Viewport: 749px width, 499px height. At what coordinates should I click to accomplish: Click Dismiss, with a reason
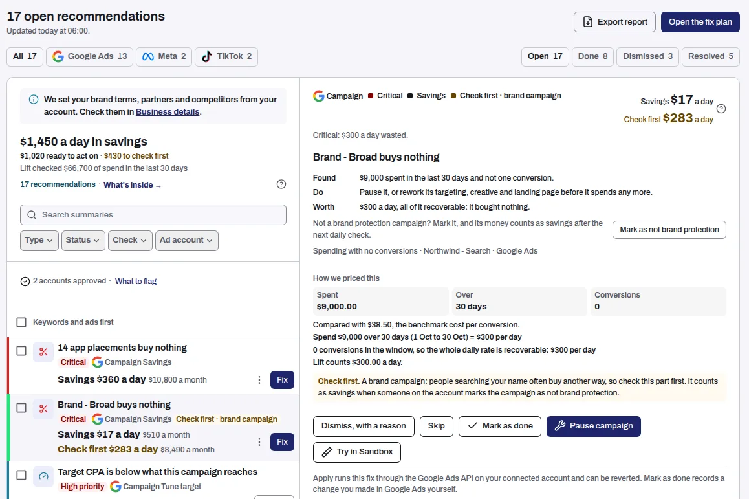coord(364,427)
